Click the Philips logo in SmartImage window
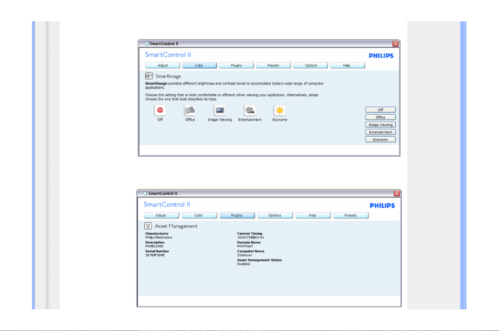 click(x=381, y=56)
